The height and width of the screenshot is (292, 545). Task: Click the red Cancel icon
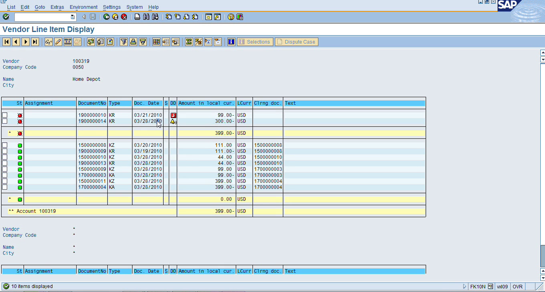[x=124, y=17]
